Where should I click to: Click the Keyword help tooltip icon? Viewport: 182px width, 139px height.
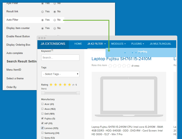[52, 50]
